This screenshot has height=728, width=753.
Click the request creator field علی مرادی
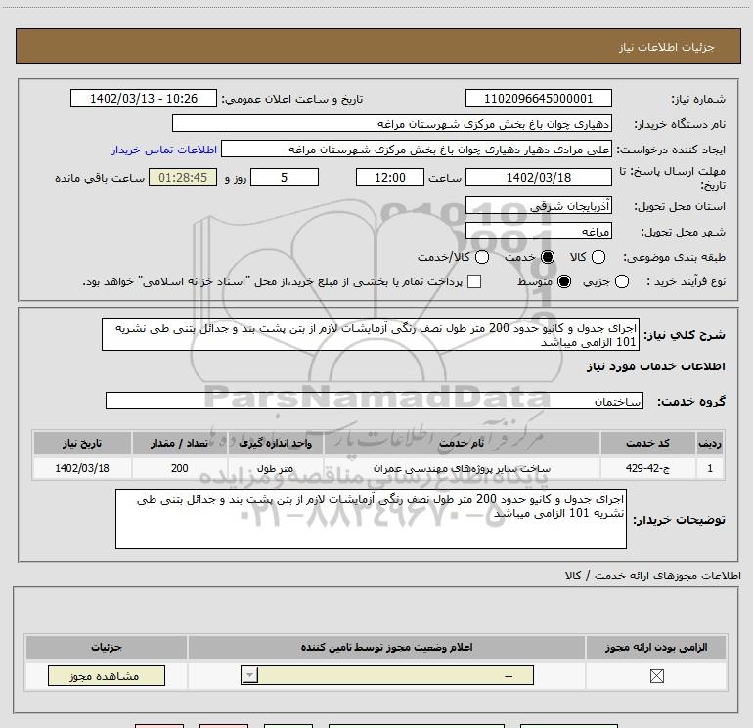[x=417, y=149]
